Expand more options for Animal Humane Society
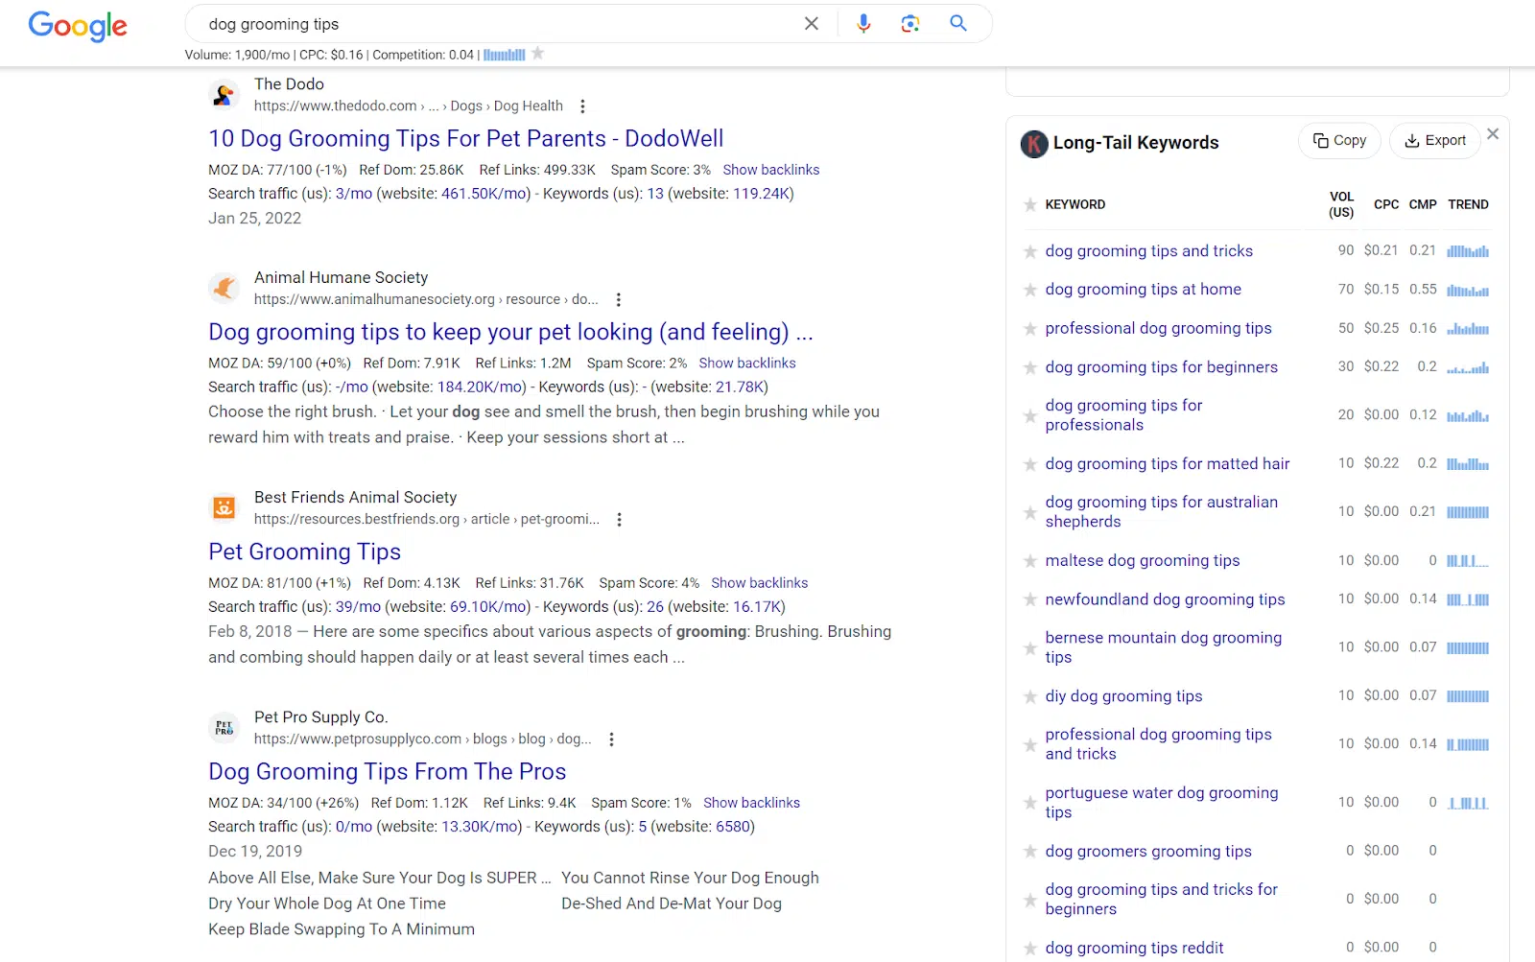The image size is (1535, 962). (x=619, y=299)
